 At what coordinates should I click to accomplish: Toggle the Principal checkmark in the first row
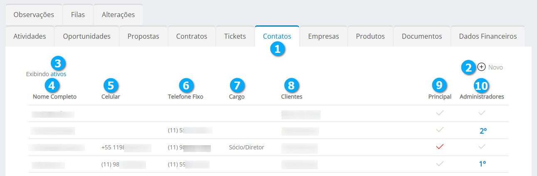440,113
